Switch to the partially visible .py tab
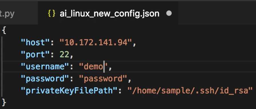Viewport: 256px width, 109px height. pos(19,13)
